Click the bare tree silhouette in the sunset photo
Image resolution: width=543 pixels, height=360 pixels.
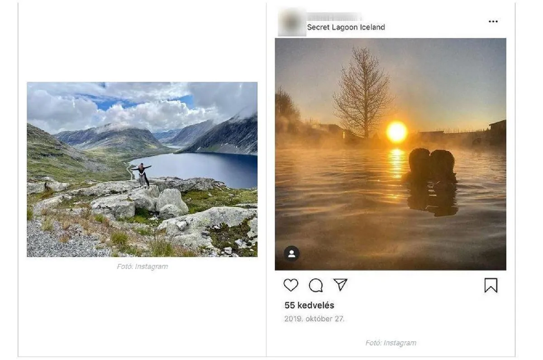coord(362,91)
